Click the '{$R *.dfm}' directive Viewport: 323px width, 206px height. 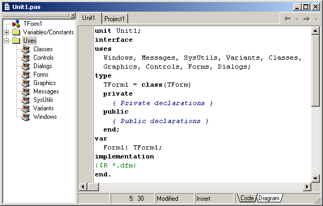click(115, 165)
